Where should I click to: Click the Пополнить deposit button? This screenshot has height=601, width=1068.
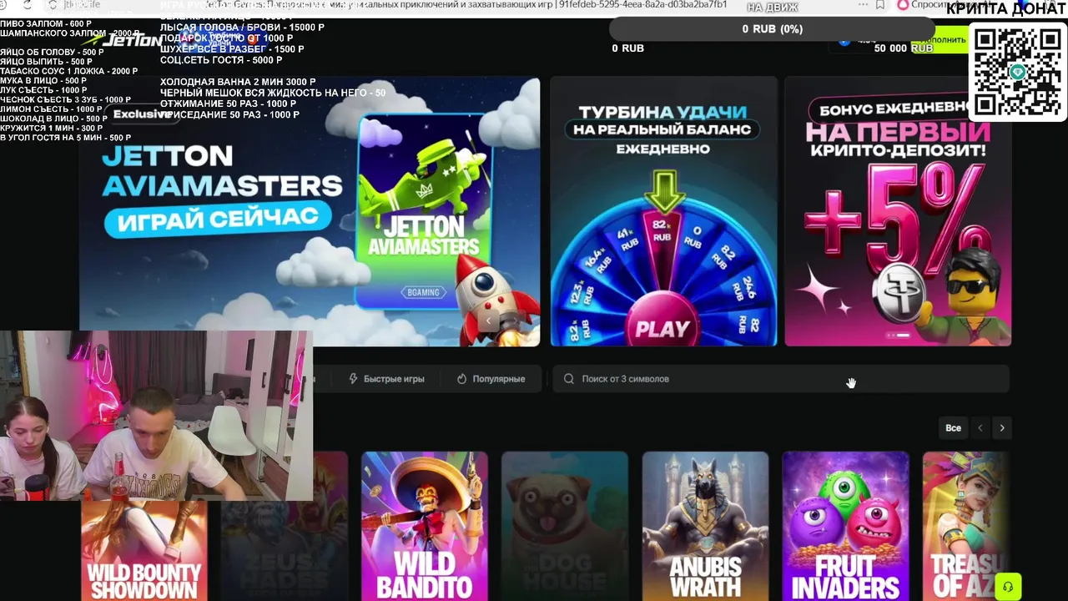943,40
